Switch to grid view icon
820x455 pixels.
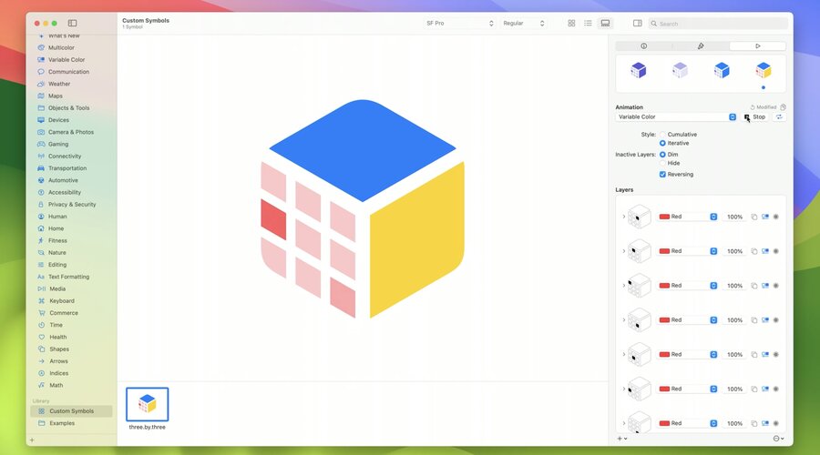tap(571, 23)
